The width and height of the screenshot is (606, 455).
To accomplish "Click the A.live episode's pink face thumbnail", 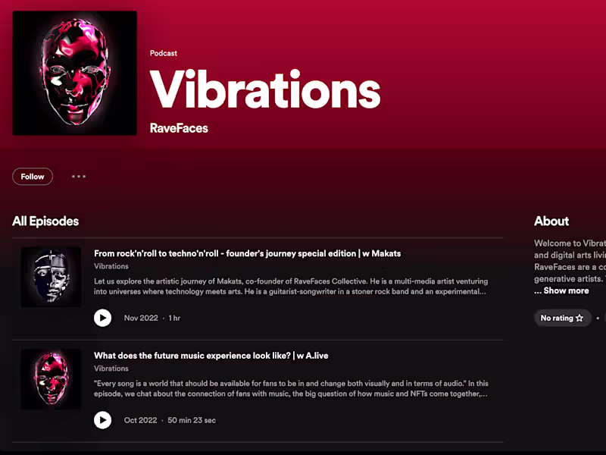I will click(x=51, y=379).
